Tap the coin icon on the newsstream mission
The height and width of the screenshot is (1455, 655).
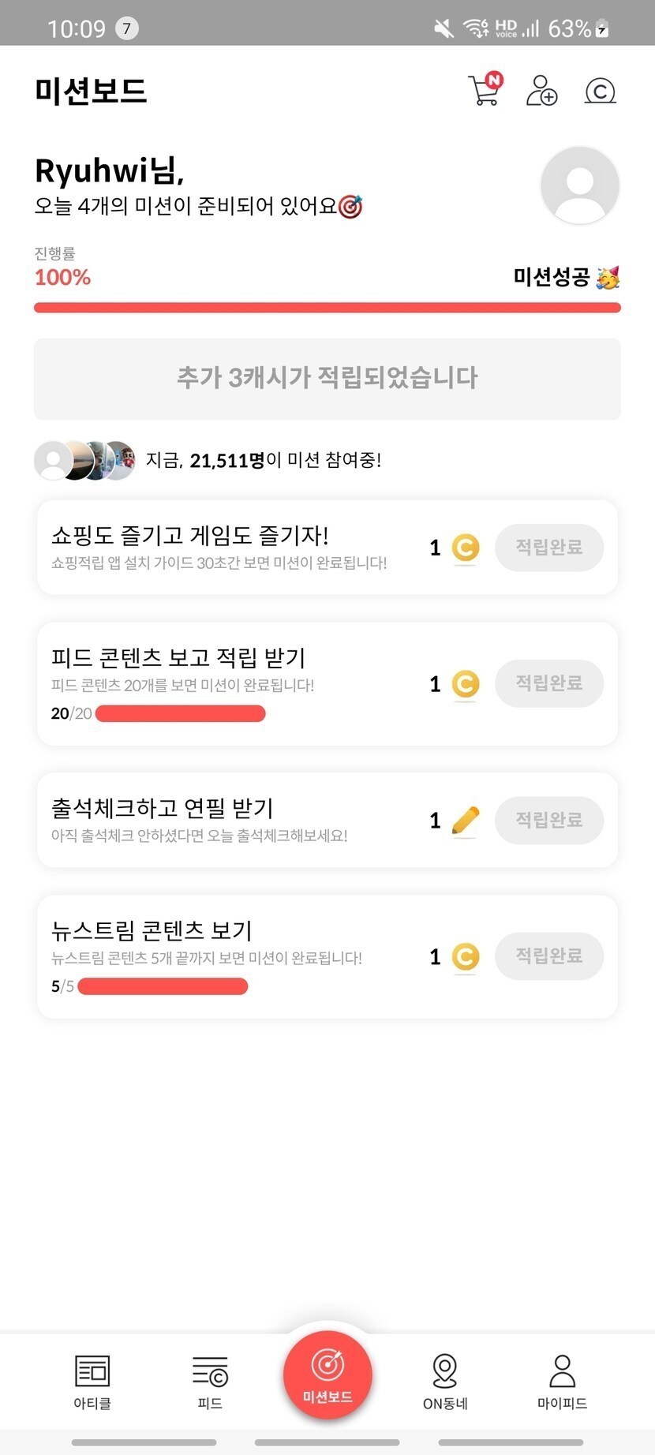(466, 957)
